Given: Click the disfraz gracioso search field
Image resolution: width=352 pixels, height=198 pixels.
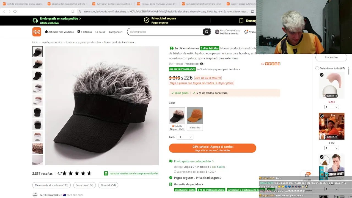Looking at the screenshot, I should tap(165, 32).
